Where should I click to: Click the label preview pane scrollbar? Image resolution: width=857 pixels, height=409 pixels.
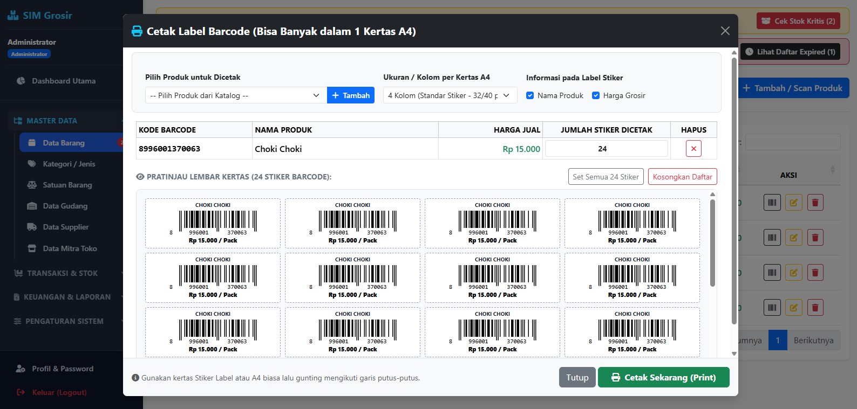[712, 242]
